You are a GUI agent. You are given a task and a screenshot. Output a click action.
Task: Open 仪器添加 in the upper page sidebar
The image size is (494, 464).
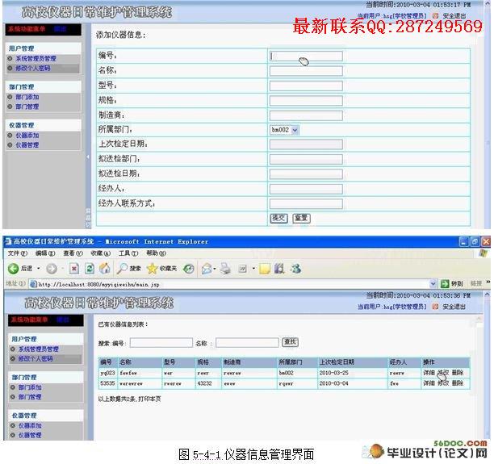tap(27, 136)
